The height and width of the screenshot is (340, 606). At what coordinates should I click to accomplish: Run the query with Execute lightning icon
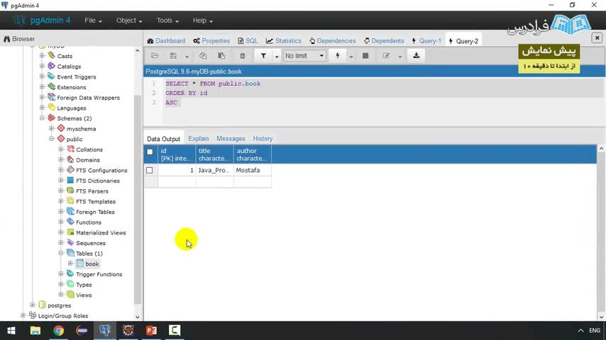[338, 56]
